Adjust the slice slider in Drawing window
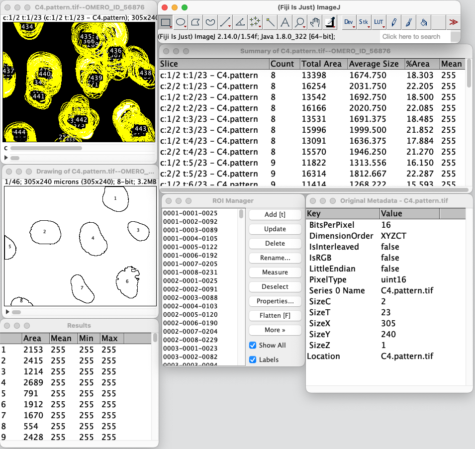 [16, 312]
